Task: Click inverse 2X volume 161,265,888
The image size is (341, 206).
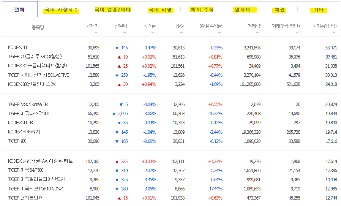Action: click(250, 84)
